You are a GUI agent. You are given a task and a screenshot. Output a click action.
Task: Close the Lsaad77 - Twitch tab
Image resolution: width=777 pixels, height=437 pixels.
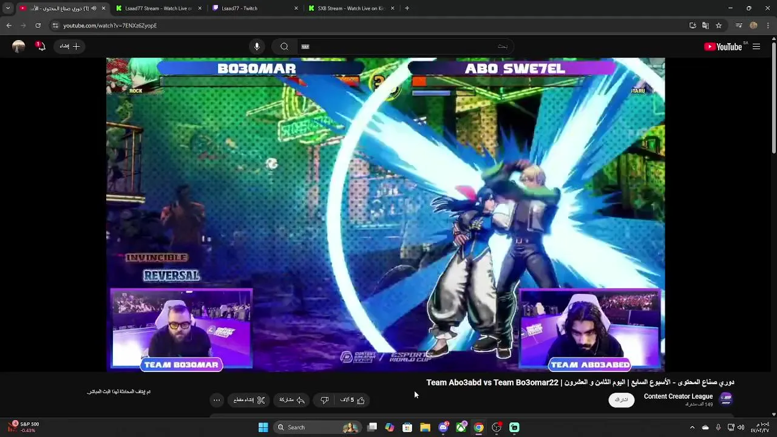pos(296,8)
